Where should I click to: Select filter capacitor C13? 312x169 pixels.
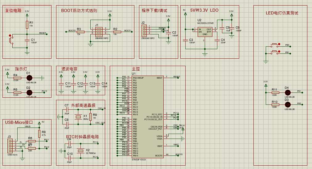point(86,84)
